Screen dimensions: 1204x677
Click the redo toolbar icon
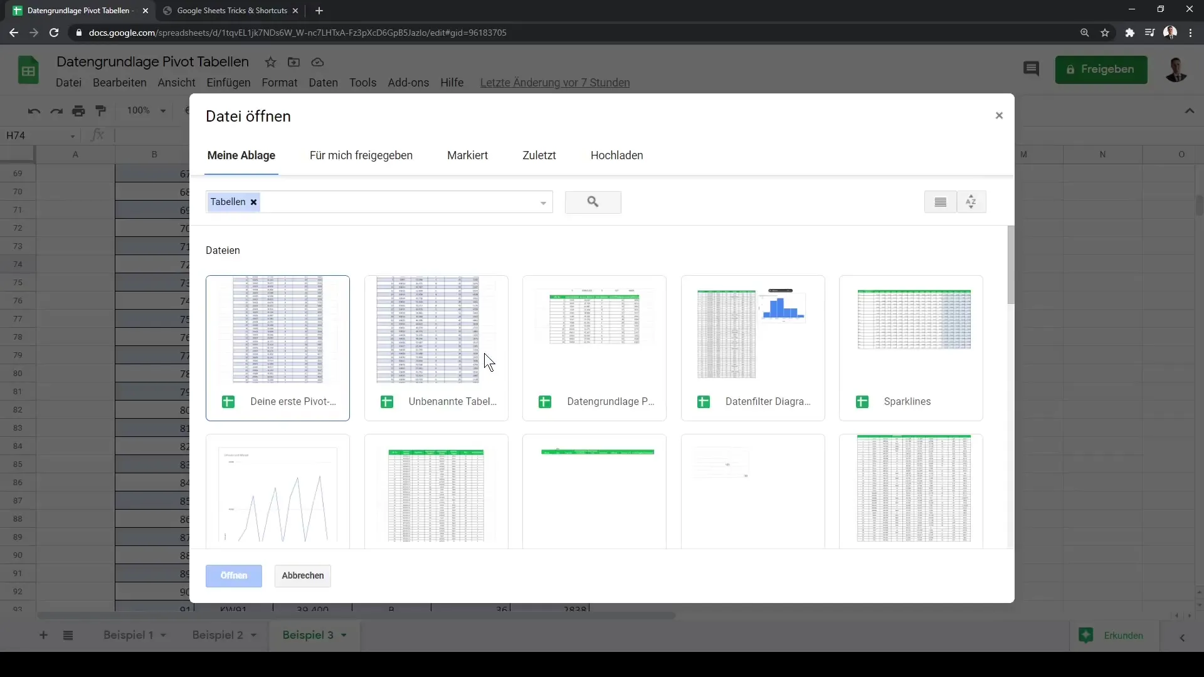tap(56, 111)
